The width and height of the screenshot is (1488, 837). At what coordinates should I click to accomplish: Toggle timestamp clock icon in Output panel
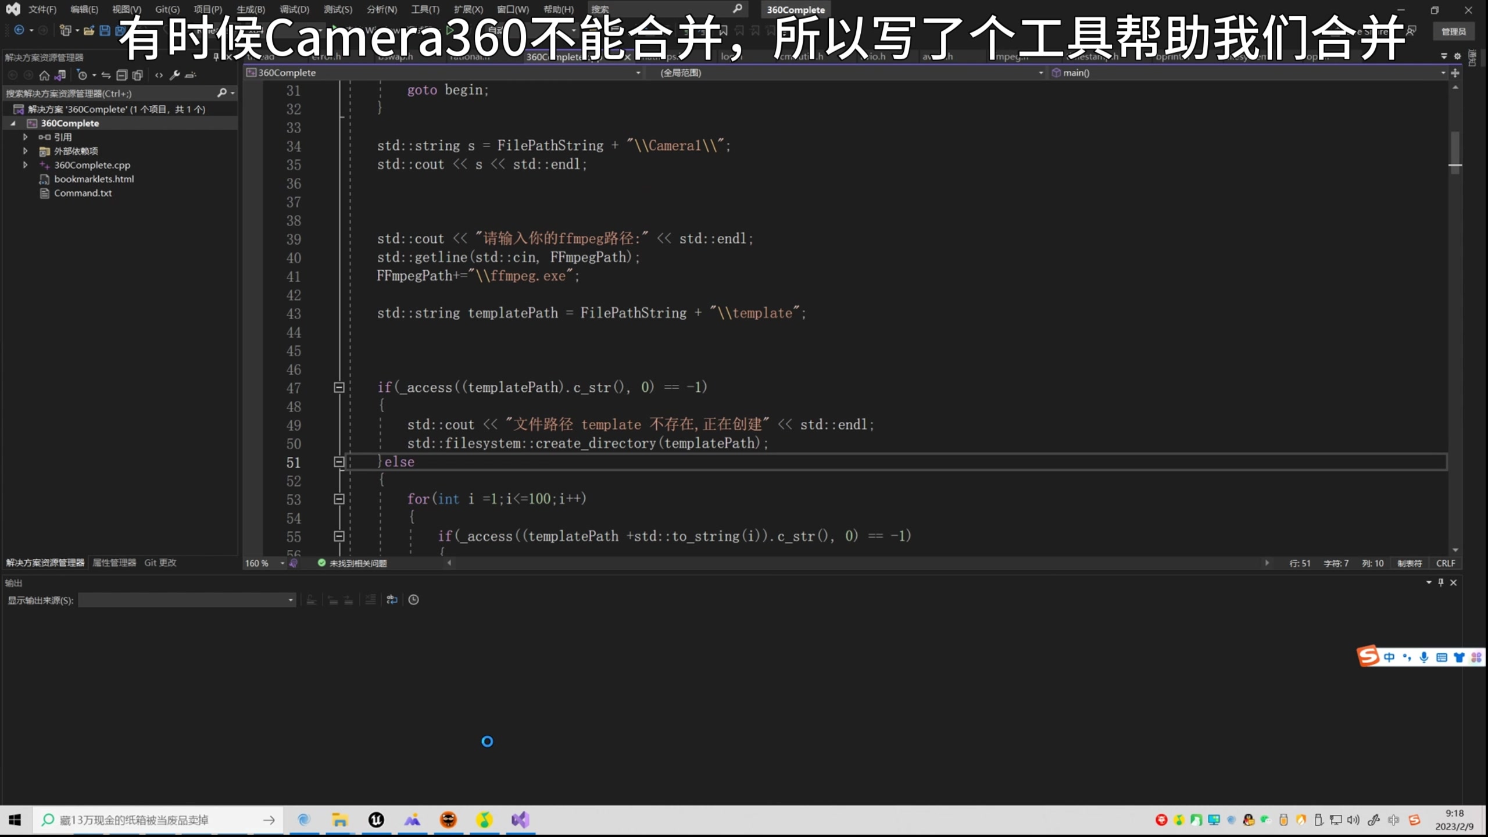coord(414,600)
